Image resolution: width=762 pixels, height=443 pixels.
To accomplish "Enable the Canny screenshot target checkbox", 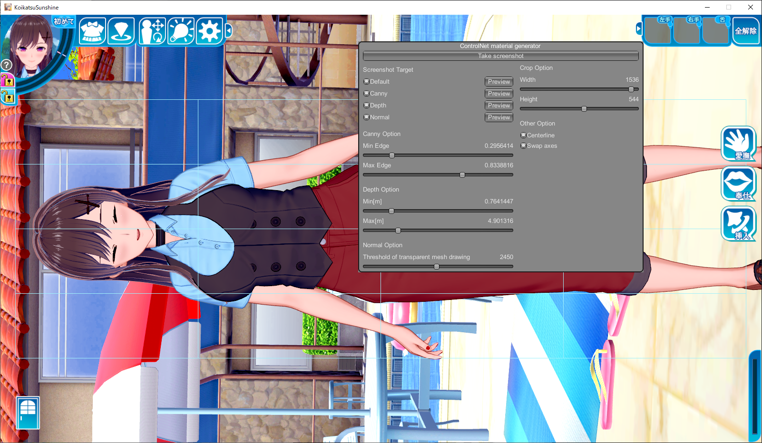I will click(366, 94).
